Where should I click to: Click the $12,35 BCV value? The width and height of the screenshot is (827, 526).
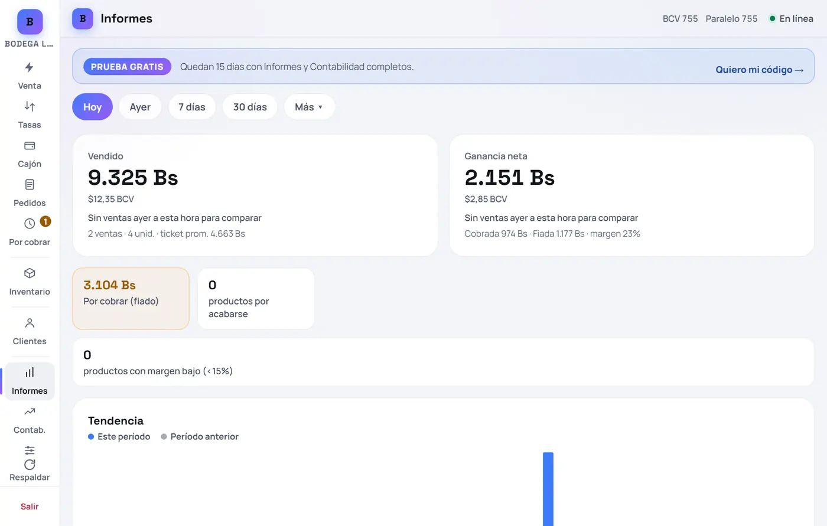[111, 199]
